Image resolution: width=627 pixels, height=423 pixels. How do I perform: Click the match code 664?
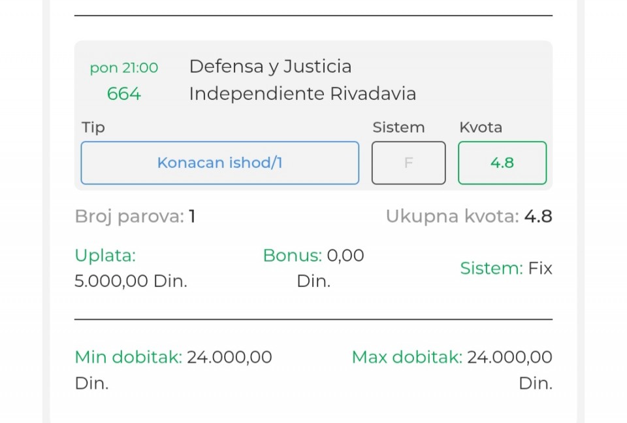tap(123, 94)
